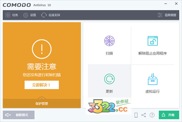Expand the 保护管理 protection management panel
Image resolution: width=182 pixels, height=122 pixels.
coord(42,103)
